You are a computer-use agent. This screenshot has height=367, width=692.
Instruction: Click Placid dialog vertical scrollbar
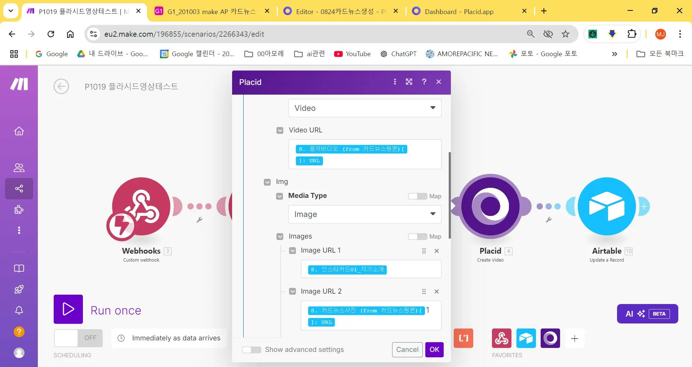tap(450, 195)
